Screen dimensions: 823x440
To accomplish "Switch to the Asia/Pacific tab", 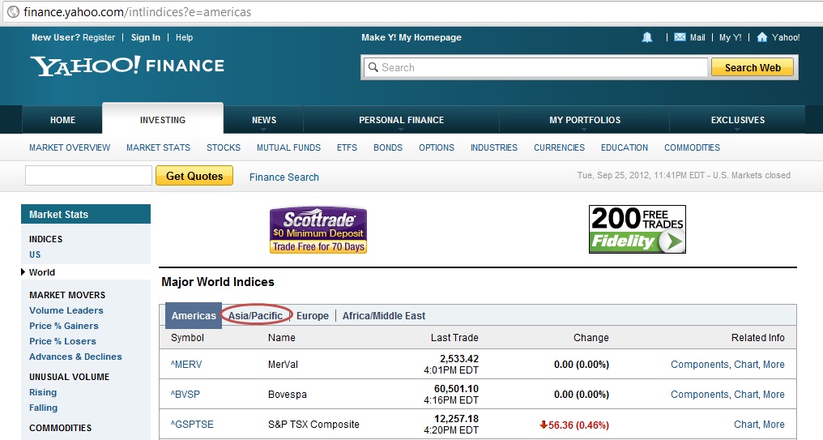I will 256,315.
